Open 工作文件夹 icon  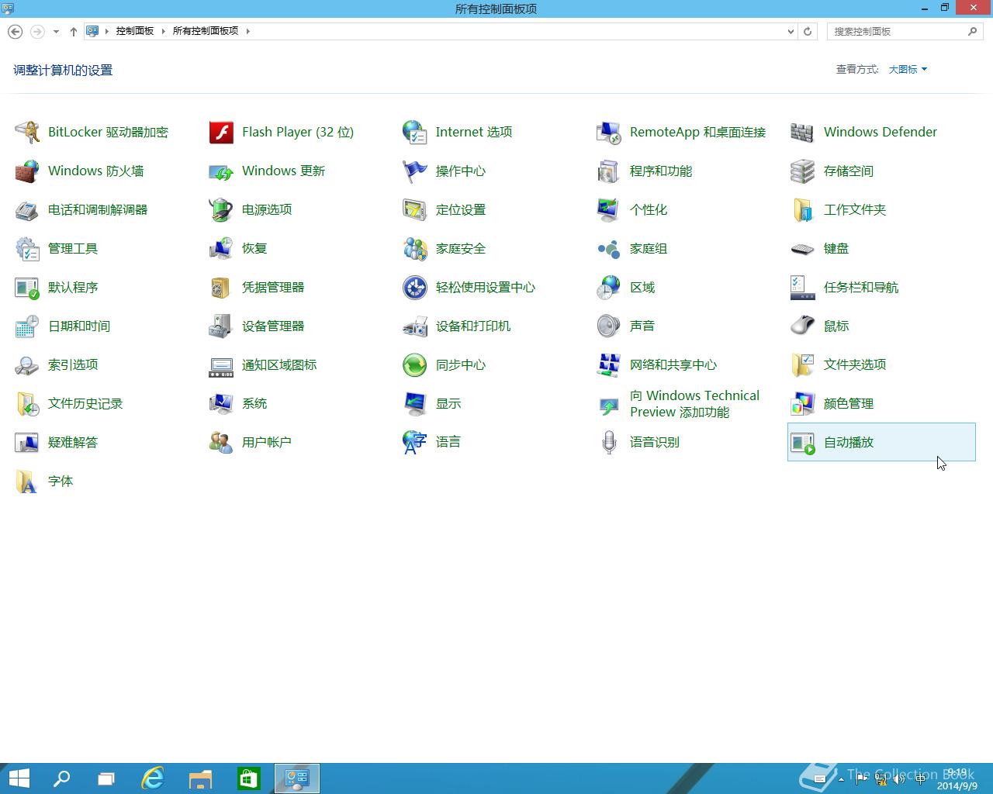pyautogui.click(x=803, y=209)
